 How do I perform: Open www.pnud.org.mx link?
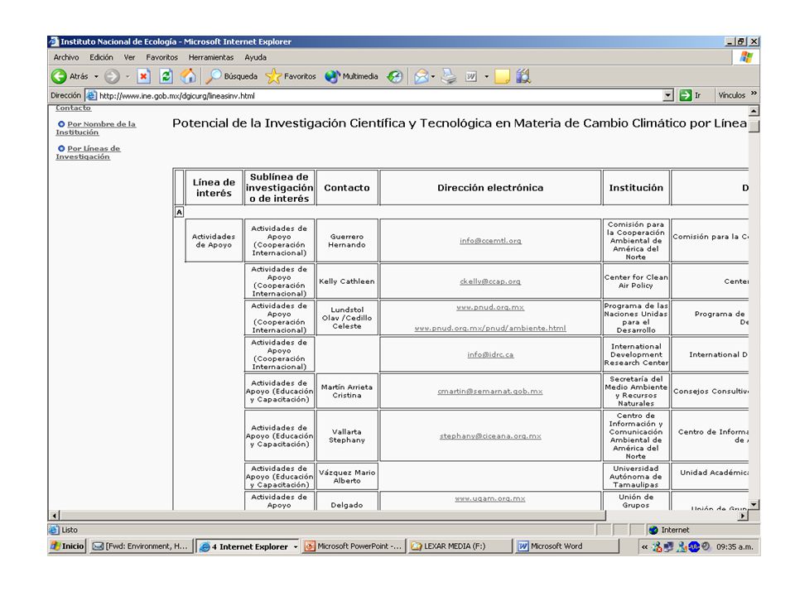pyautogui.click(x=490, y=307)
